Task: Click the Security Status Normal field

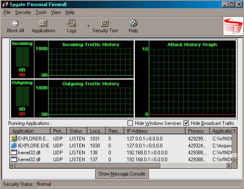Action: (x=139, y=184)
